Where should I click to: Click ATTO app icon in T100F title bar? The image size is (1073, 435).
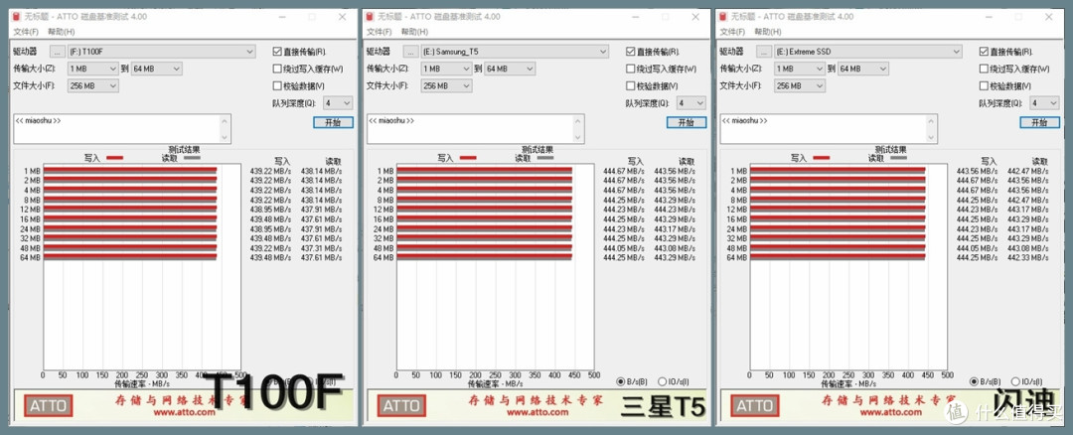pyautogui.click(x=17, y=17)
